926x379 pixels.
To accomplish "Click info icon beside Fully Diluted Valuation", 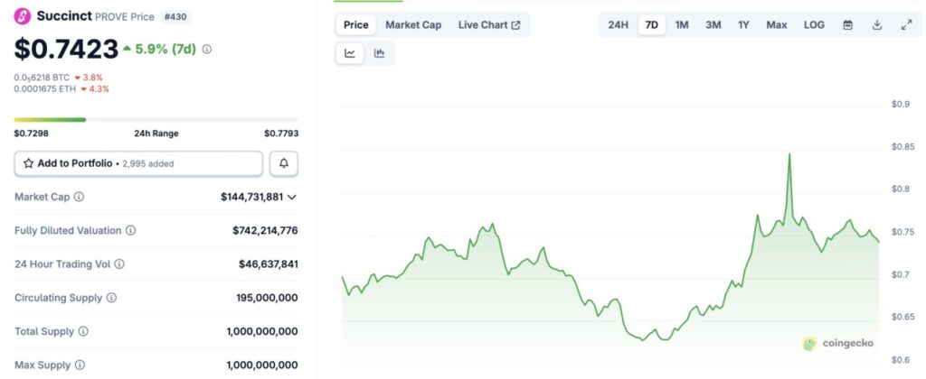I will click(130, 231).
